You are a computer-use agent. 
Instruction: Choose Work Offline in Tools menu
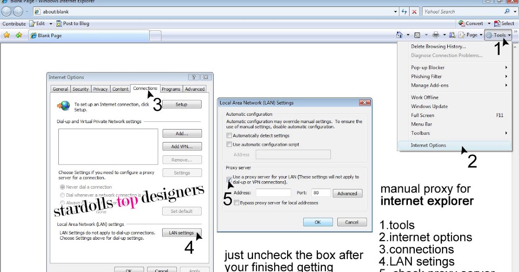point(424,98)
